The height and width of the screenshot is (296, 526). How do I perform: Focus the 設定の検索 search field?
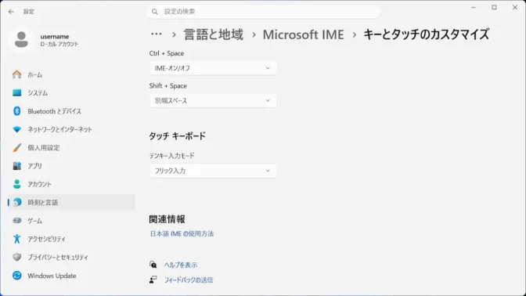pyautogui.click(x=263, y=12)
